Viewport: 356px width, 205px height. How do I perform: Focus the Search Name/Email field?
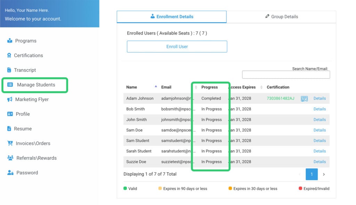click(286, 74)
